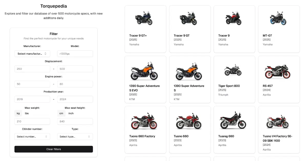This screenshot has height=161, width=305.
Task: Click the production year start field showing 2019
Action: pos(32,99)
